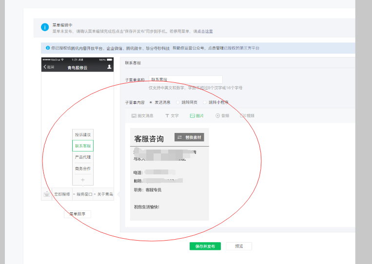Tap the back arrow 返回 in phone preview
Image resolution: width=372 pixels, height=264 pixels.
tap(49, 67)
